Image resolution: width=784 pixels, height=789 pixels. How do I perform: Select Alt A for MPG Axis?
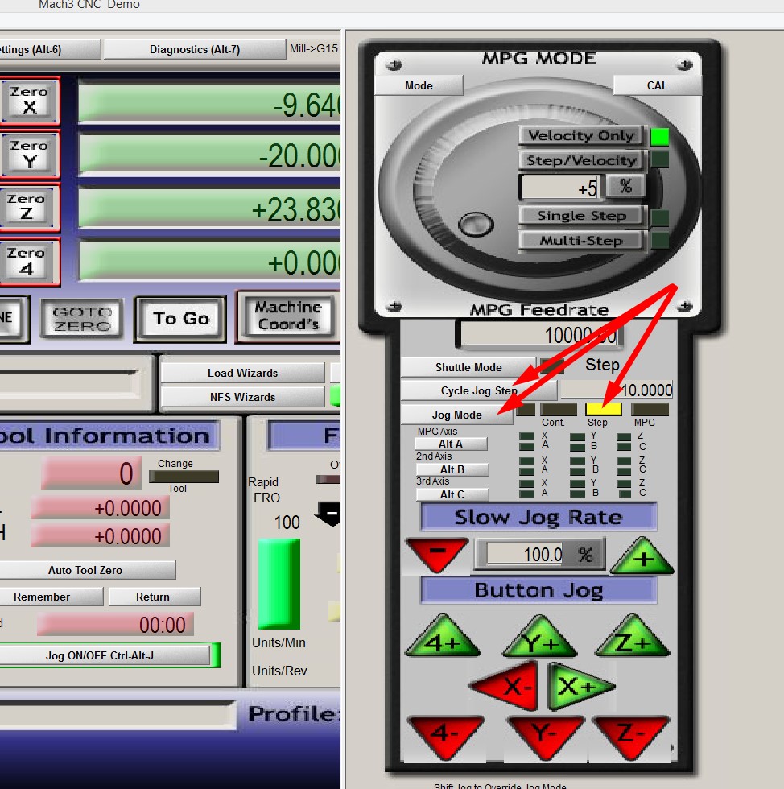tap(451, 444)
